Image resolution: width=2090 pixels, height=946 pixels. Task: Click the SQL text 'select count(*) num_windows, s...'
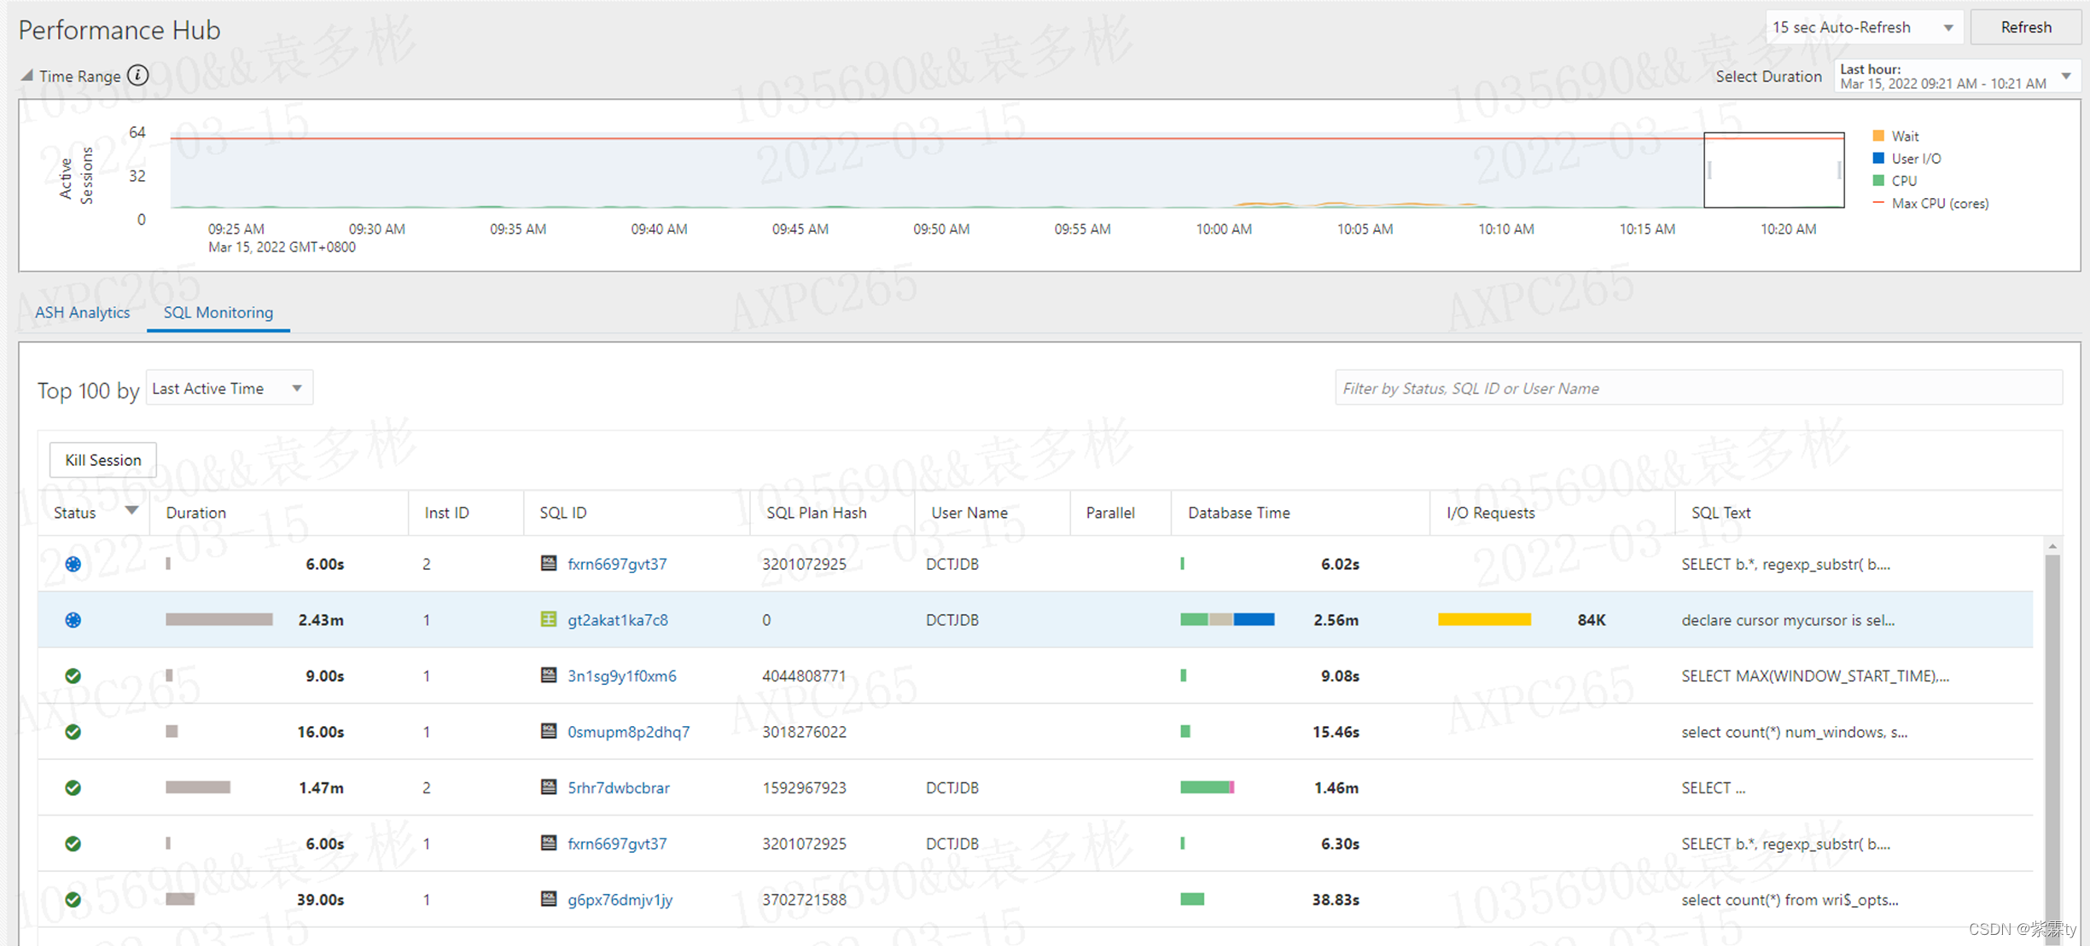pyautogui.click(x=1794, y=732)
